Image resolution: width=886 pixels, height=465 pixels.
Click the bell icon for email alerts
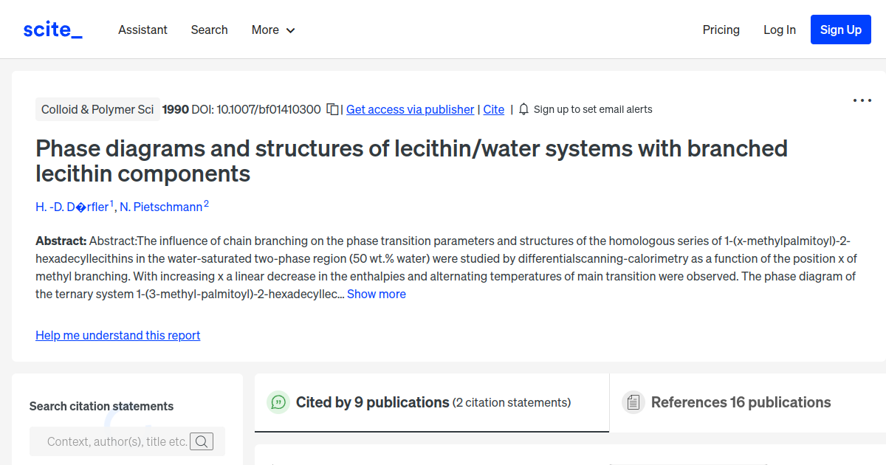(523, 108)
